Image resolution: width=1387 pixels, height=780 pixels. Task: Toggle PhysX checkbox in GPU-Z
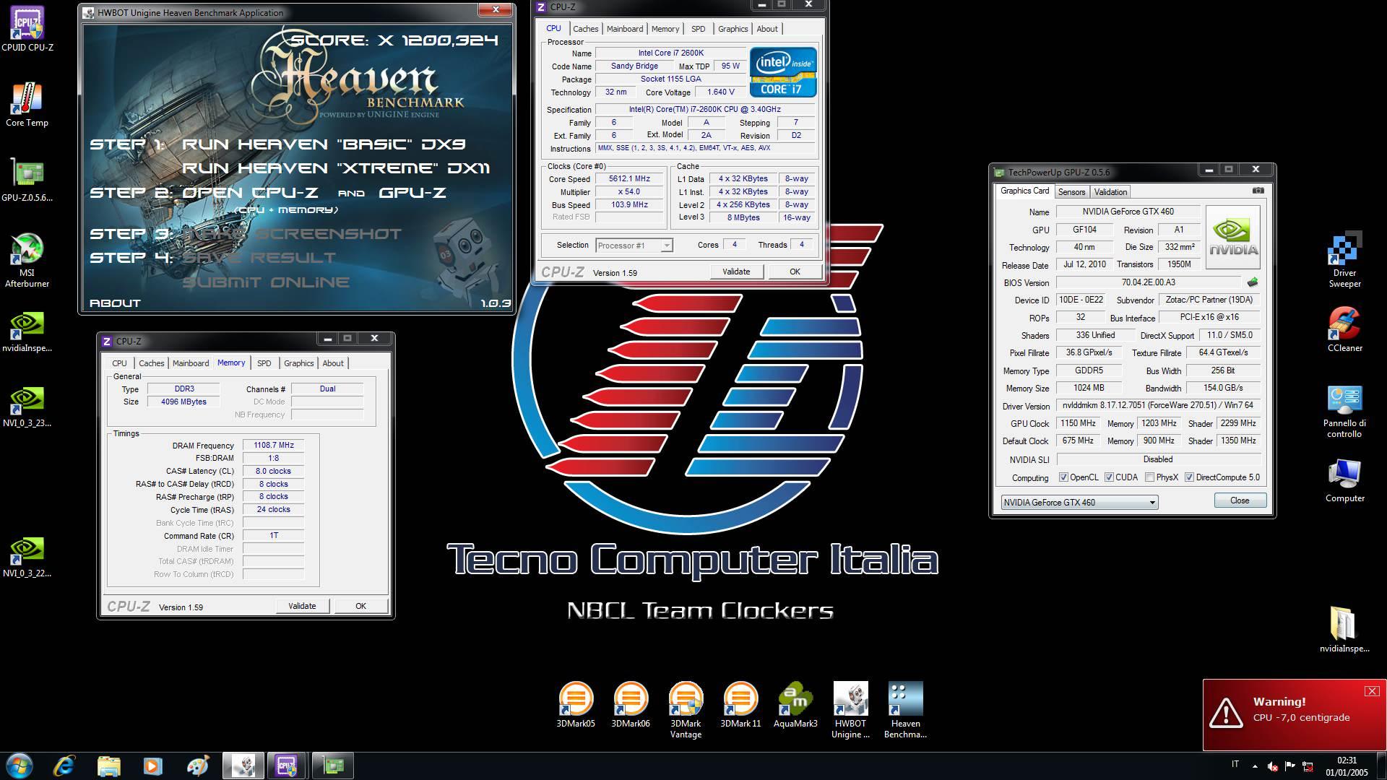point(1149,477)
